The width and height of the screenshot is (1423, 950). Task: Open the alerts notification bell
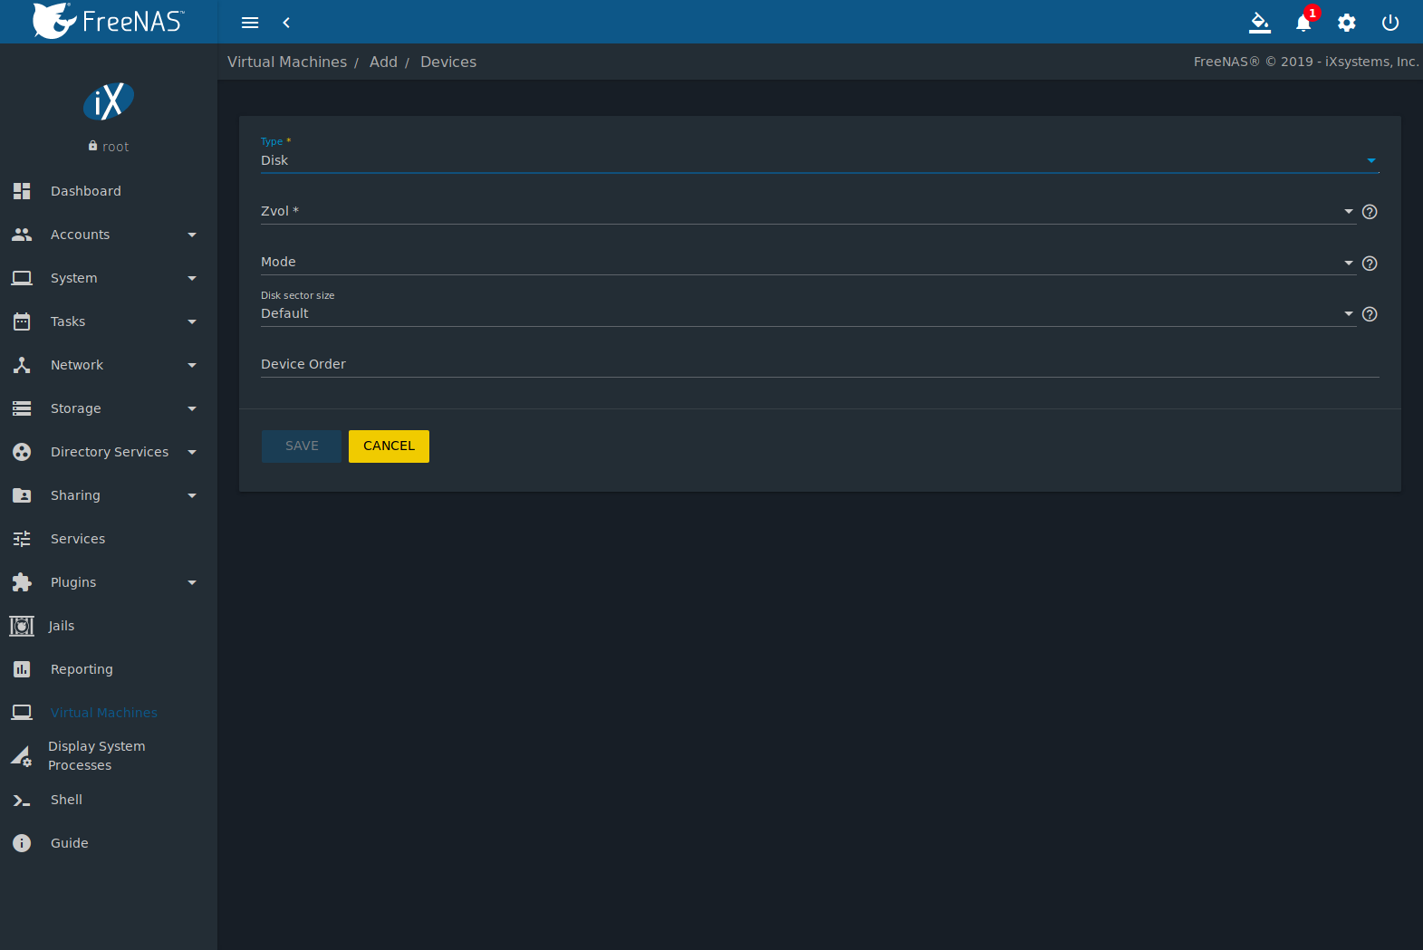point(1303,23)
